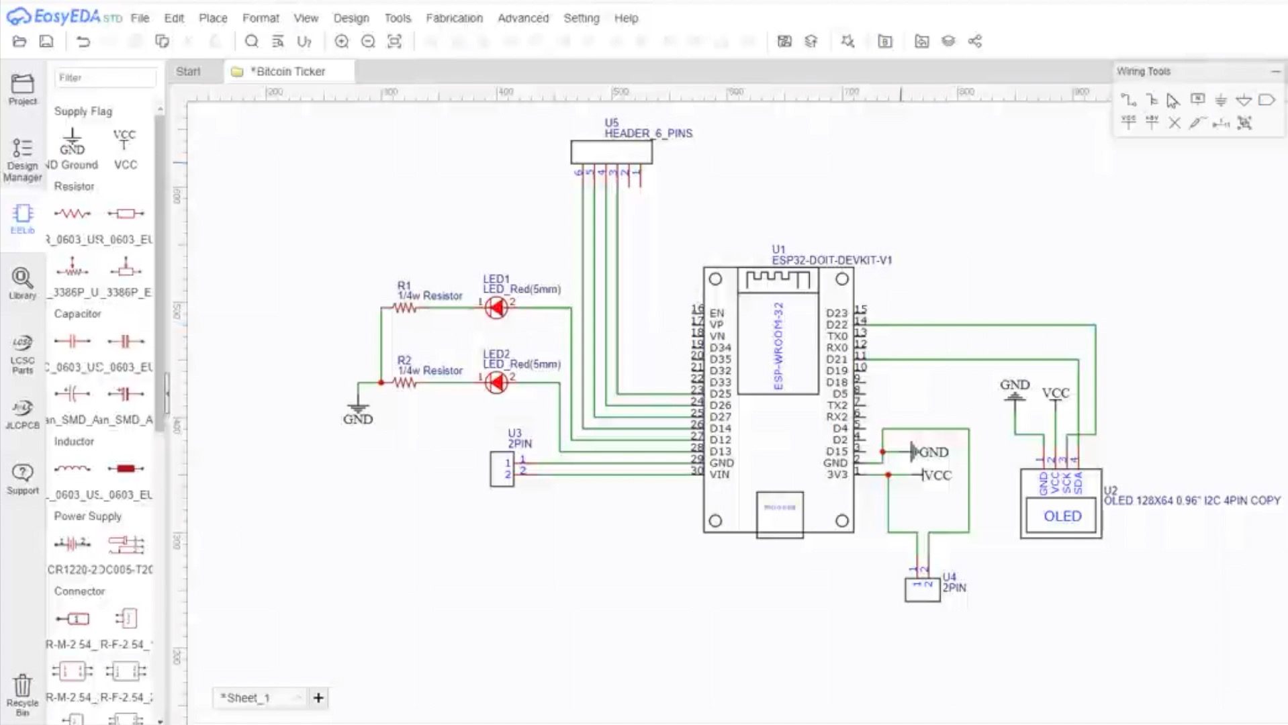This screenshot has width=1288, height=725.
Task: Collapse the left library panel handle
Action: point(167,393)
